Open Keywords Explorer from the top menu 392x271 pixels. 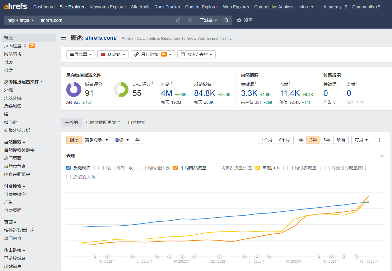(x=108, y=7)
